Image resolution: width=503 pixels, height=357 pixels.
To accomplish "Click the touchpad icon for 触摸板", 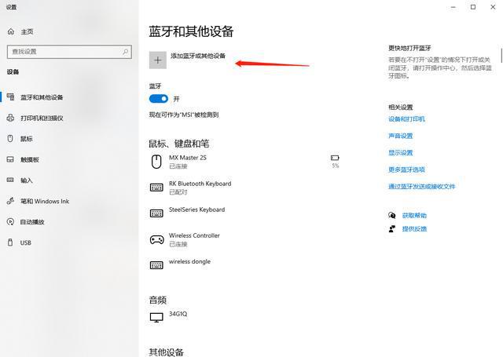I will coord(10,159).
